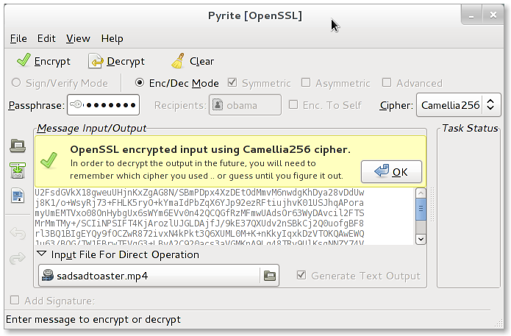This screenshot has width=511, height=336.
Task: Click the "Message Input/Output" label
Action: coord(92,128)
